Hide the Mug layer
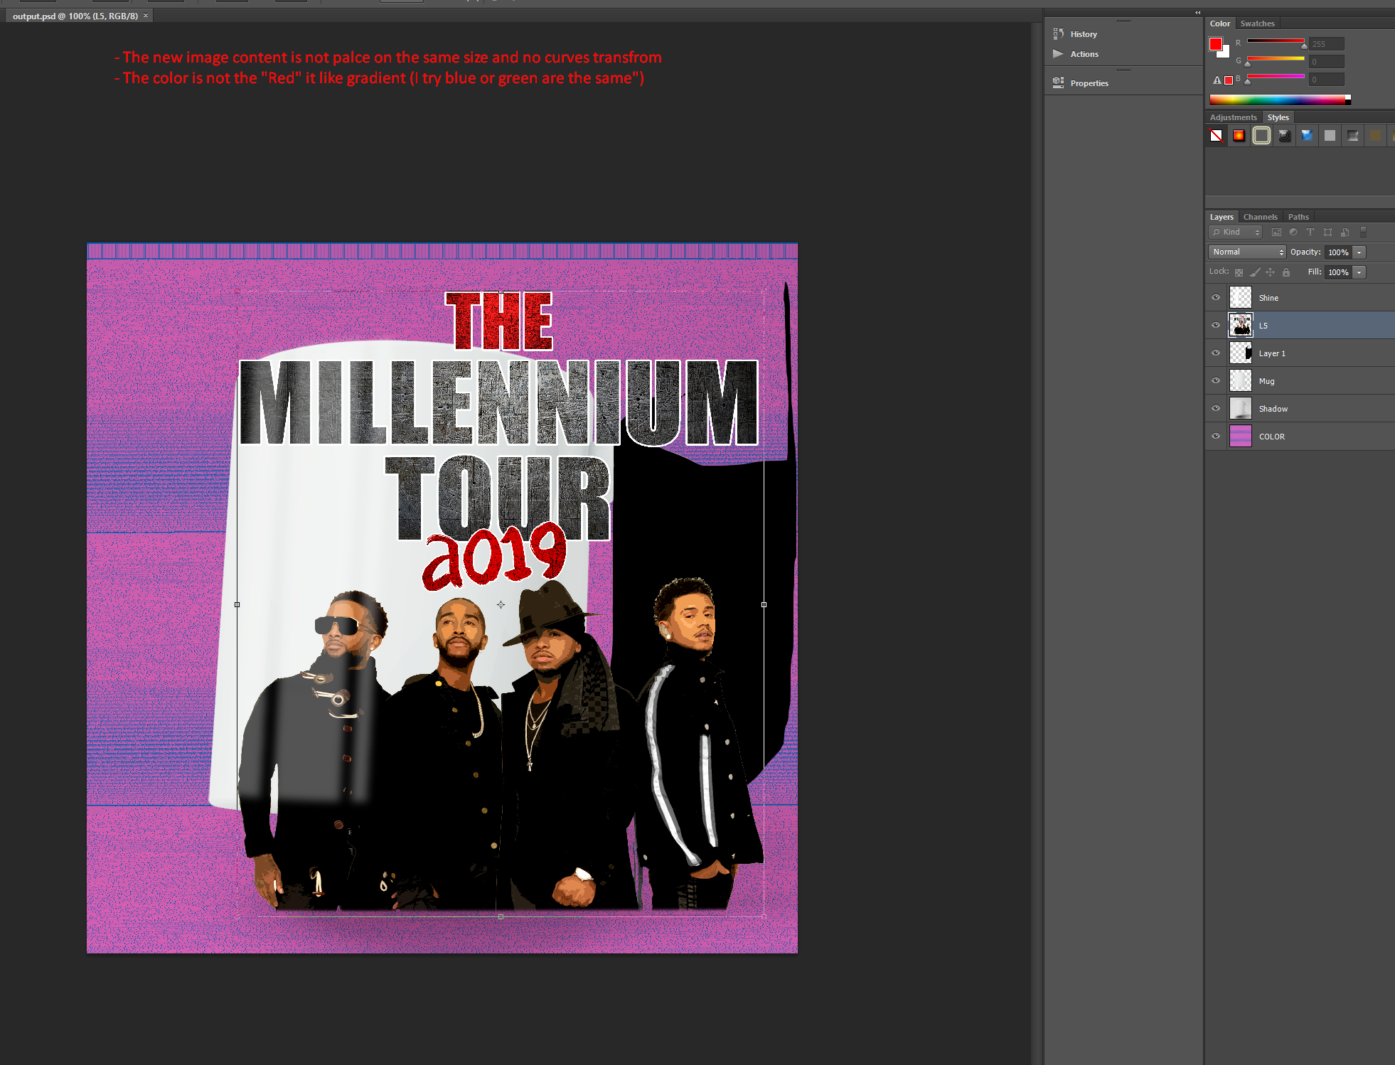 (x=1216, y=380)
